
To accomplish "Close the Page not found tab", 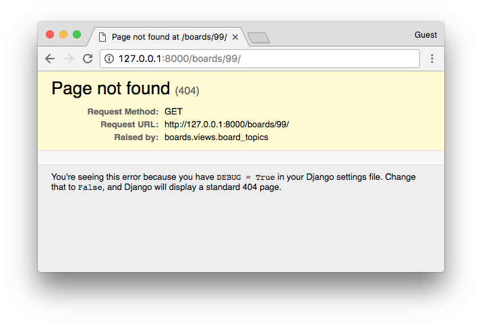I will point(235,37).
